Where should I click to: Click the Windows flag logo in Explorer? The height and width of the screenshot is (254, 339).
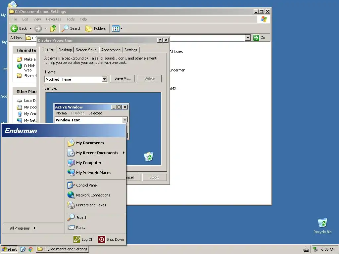pyautogui.click(x=264, y=19)
